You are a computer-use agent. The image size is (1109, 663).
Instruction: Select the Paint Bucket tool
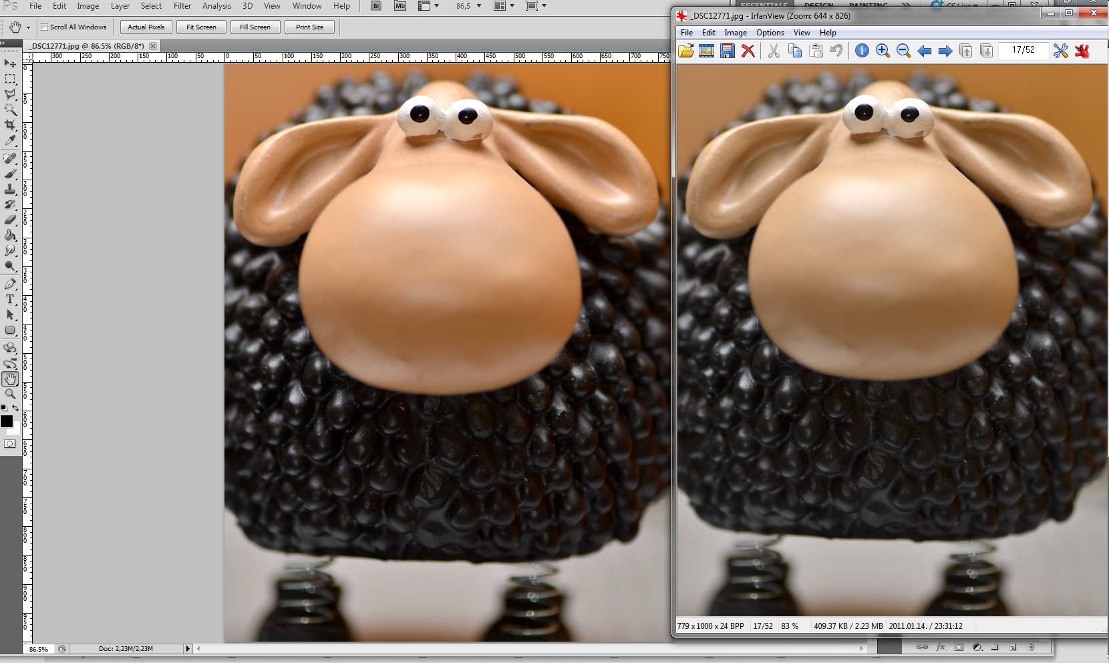pyautogui.click(x=10, y=235)
